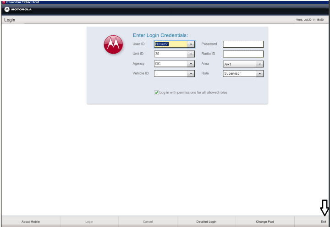Expand the Vehicle ID dropdown

pyautogui.click(x=191, y=73)
